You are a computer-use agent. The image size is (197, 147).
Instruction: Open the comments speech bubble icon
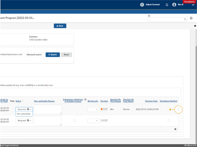tap(195, 26)
